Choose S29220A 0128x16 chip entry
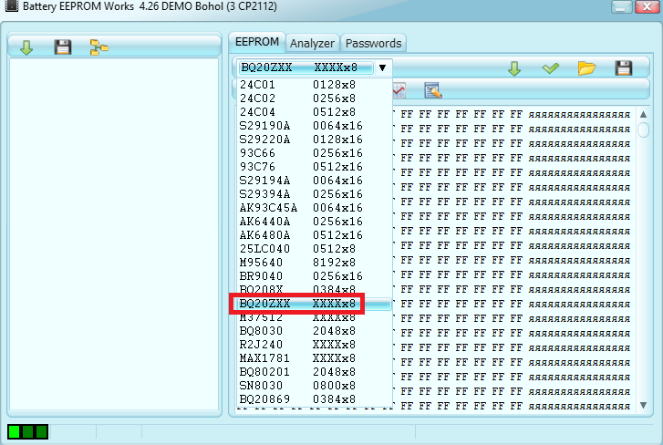 point(314,139)
